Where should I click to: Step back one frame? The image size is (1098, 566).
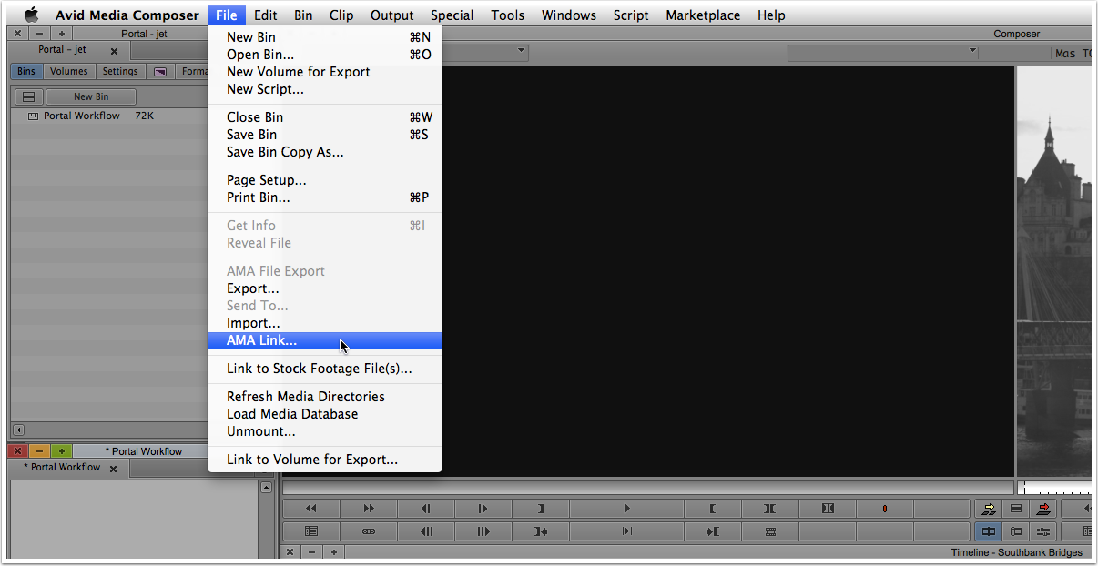pos(426,509)
